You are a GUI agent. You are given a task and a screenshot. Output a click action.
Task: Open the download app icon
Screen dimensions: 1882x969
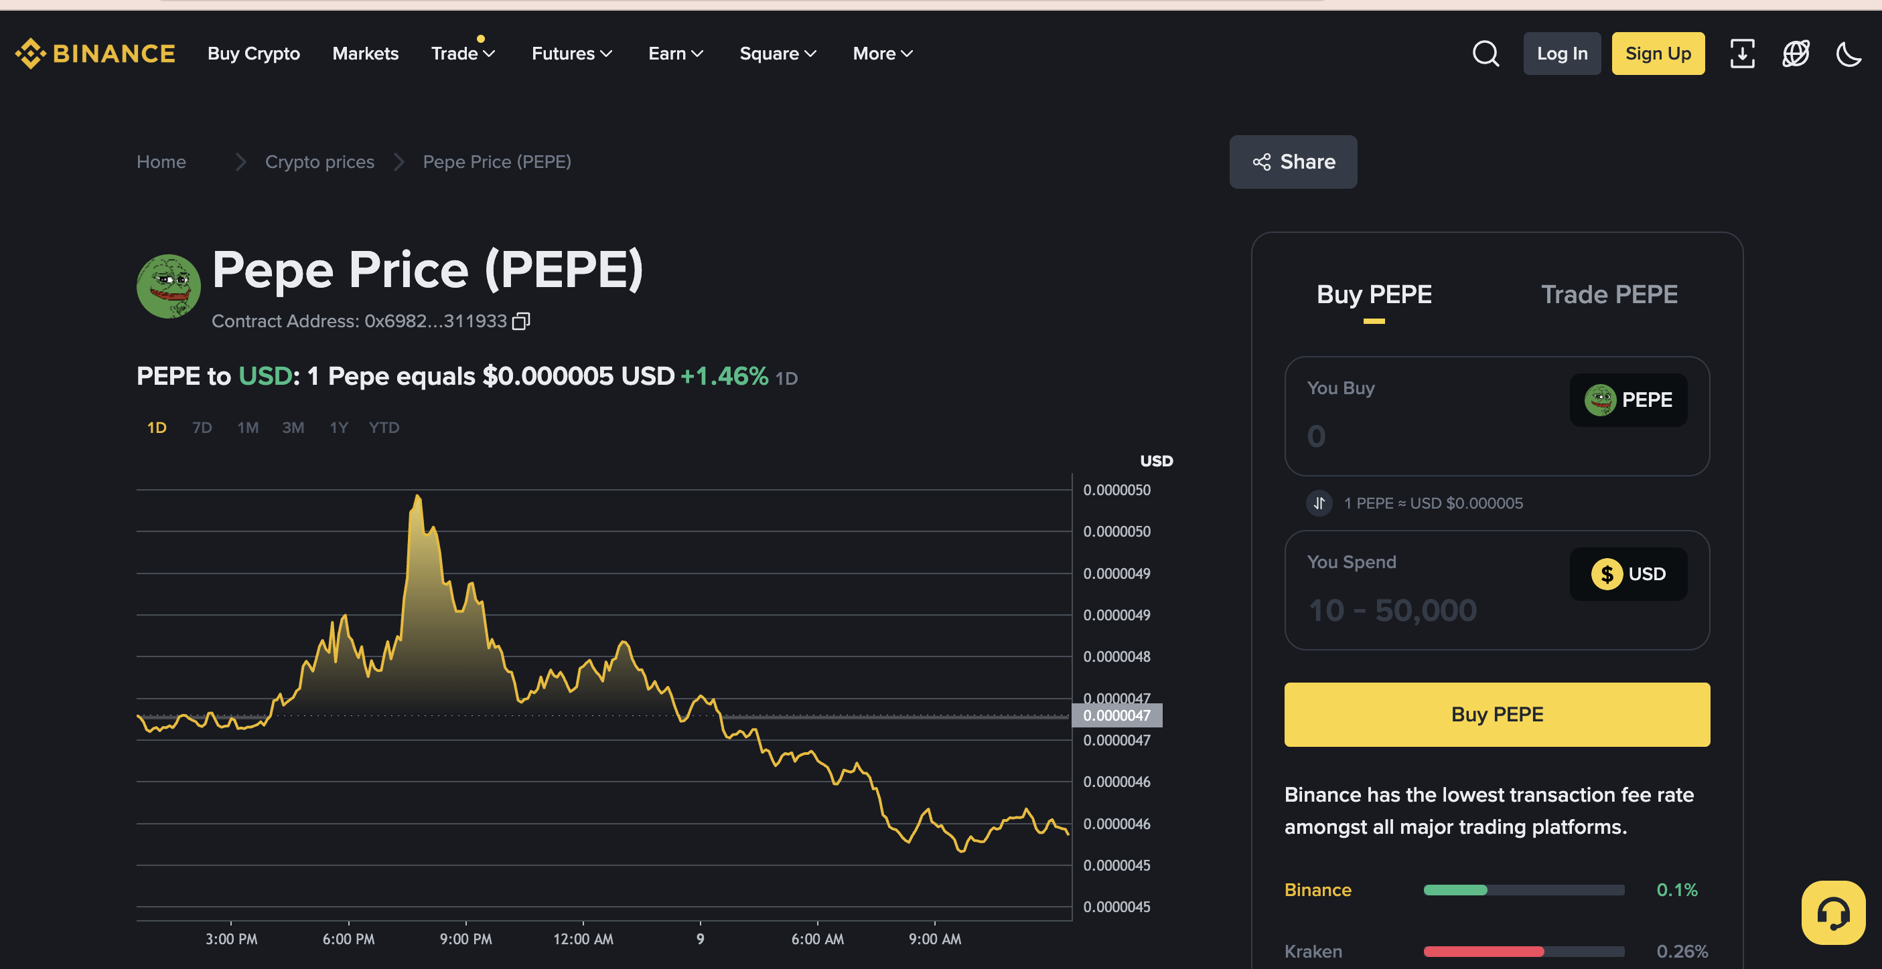(1742, 54)
